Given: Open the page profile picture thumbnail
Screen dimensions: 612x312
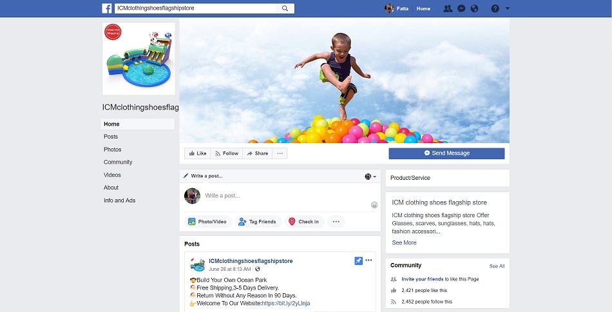Looking at the screenshot, I should [x=139, y=59].
